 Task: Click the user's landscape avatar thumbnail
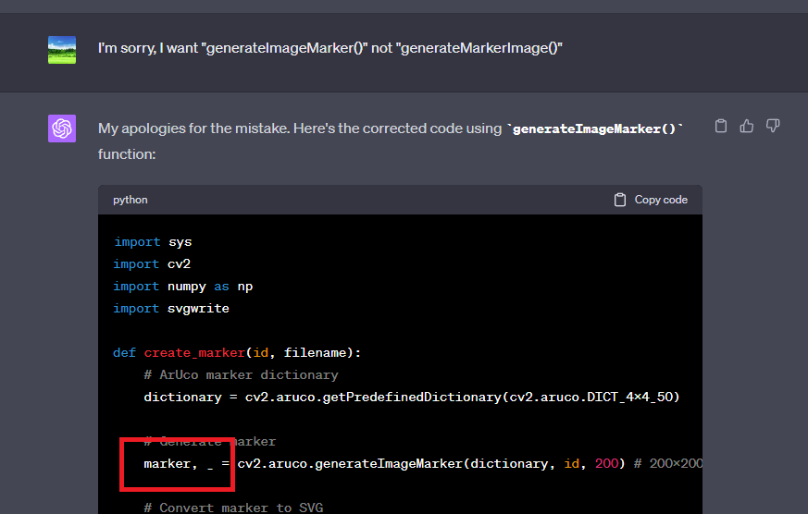(x=62, y=49)
